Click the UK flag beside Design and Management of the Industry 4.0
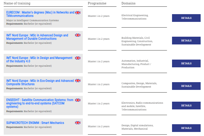 click(x=78, y=58)
